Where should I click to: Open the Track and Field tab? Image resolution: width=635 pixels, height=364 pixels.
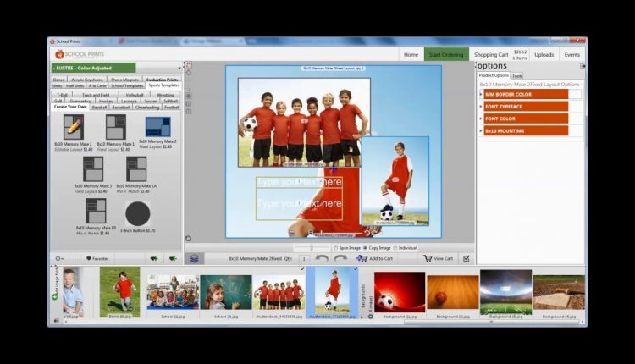click(x=96, y=95)
